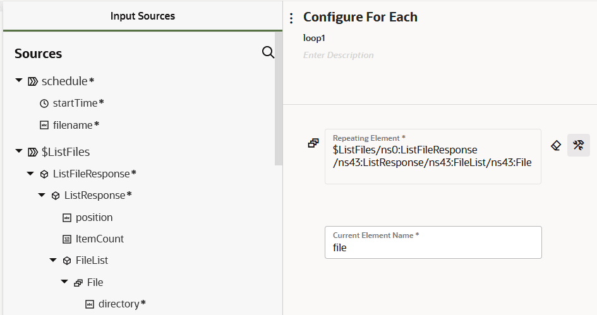Collapse the ListResponse node arrow

pyautogui.click(x=42, y=195)
